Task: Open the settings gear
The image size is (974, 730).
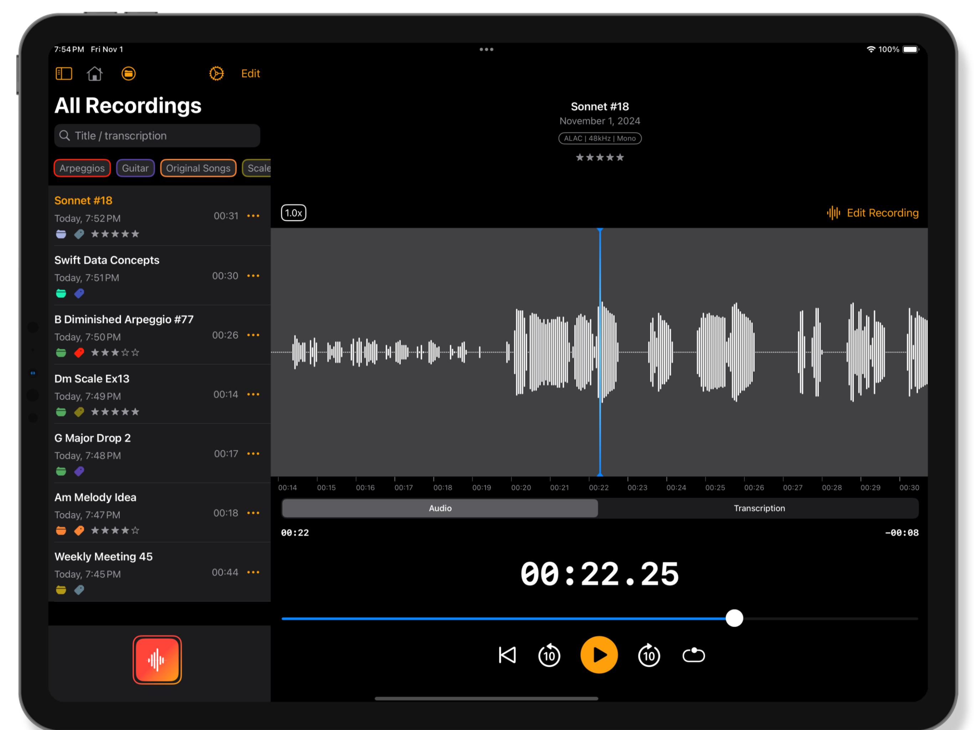Action: point(216,73)
